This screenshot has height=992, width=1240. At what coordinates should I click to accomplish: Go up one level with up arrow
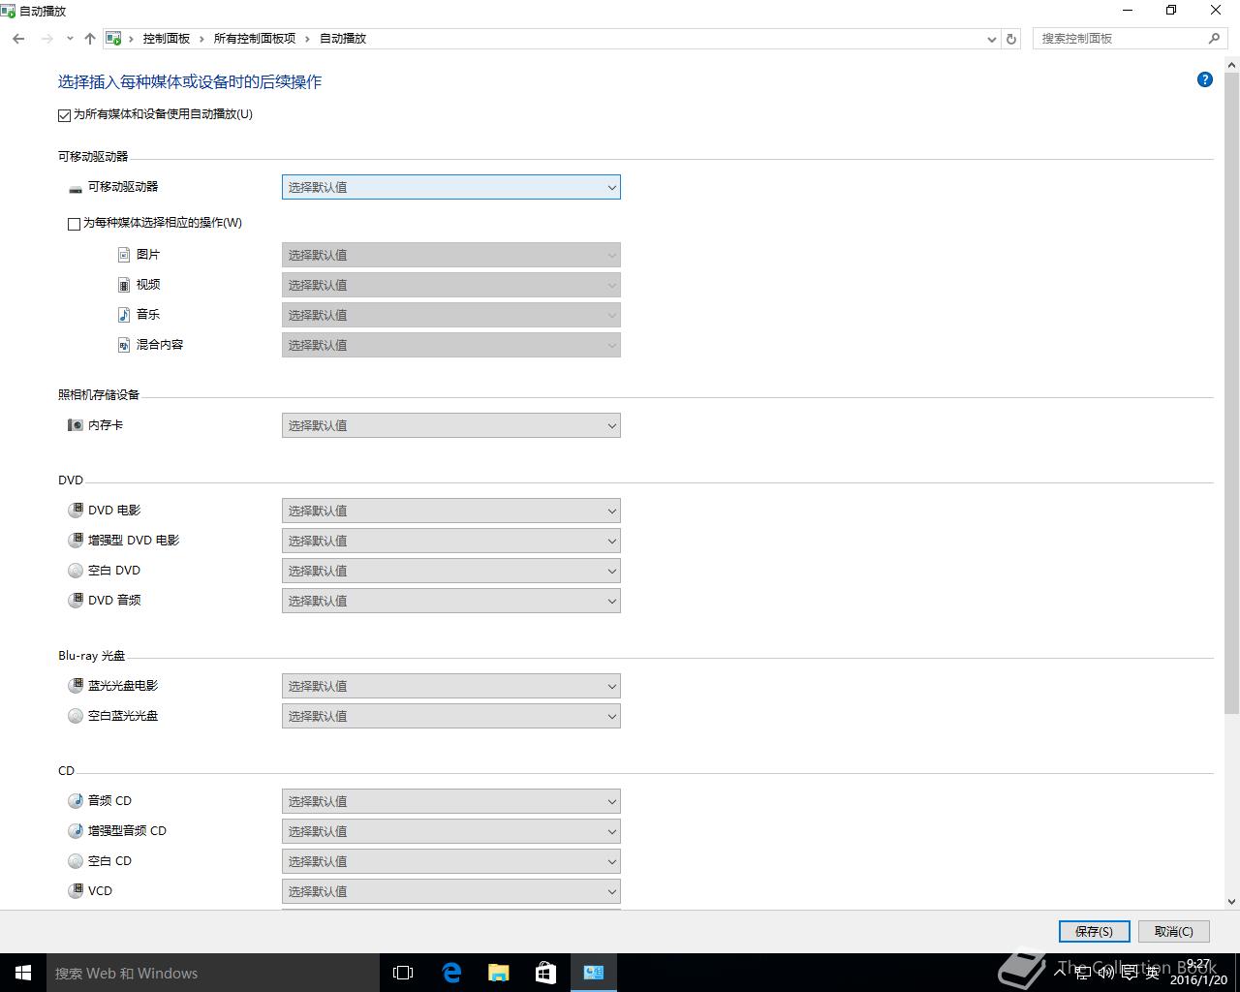[x=90, y=39]
